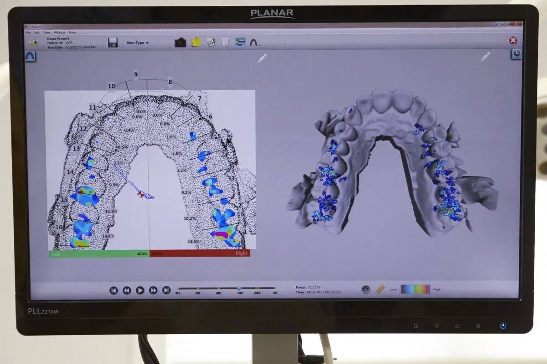Click the 11.9% tooth force value
The width and height of the screenshot is (547, 364).
pos(111,212)
